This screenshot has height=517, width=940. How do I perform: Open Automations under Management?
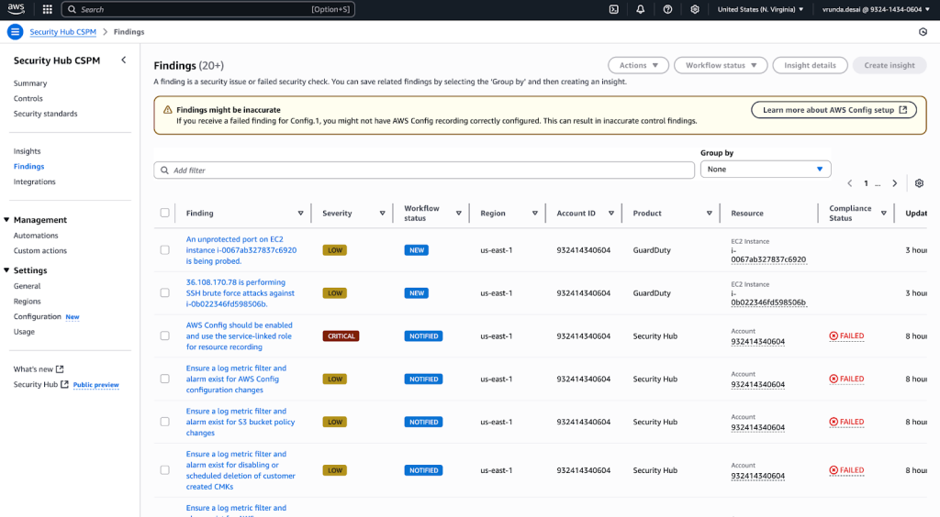pos(36,236)
